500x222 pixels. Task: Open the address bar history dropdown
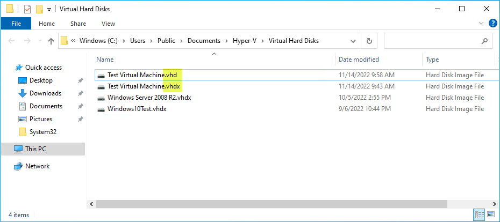(x=353, y=41)
